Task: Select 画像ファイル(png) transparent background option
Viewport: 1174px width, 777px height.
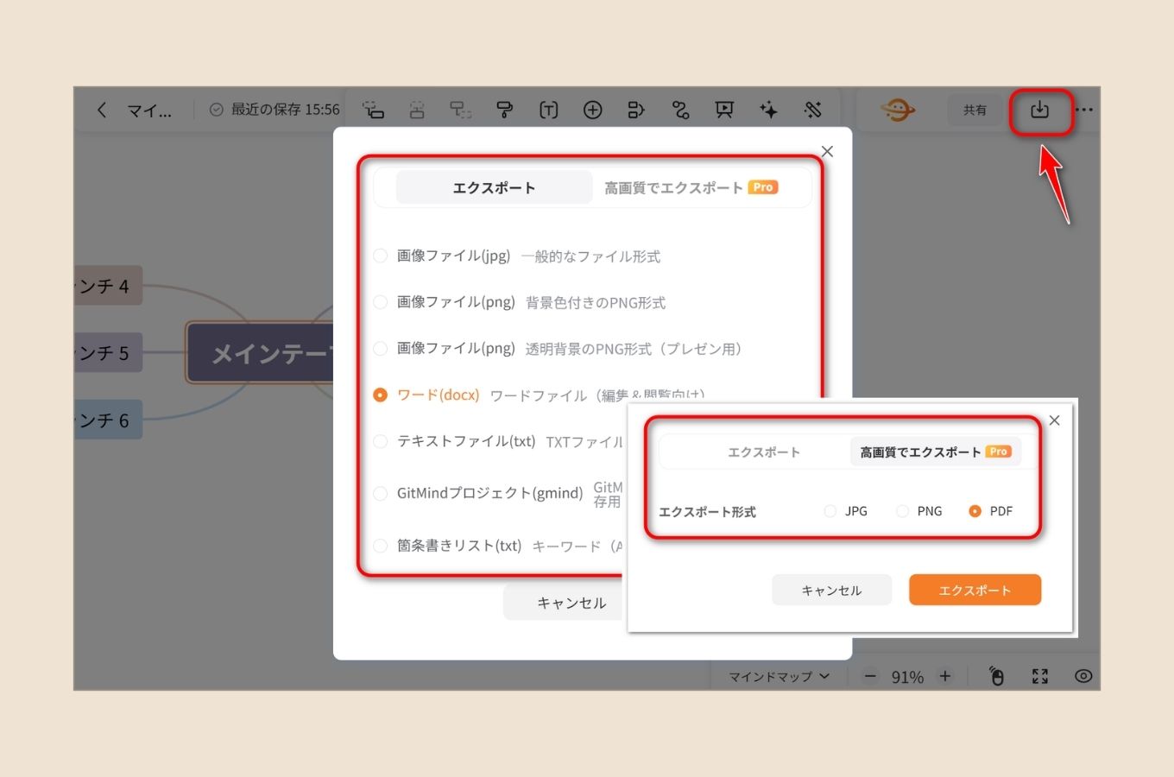Action: pyautogui.click(x=380, y=349)
